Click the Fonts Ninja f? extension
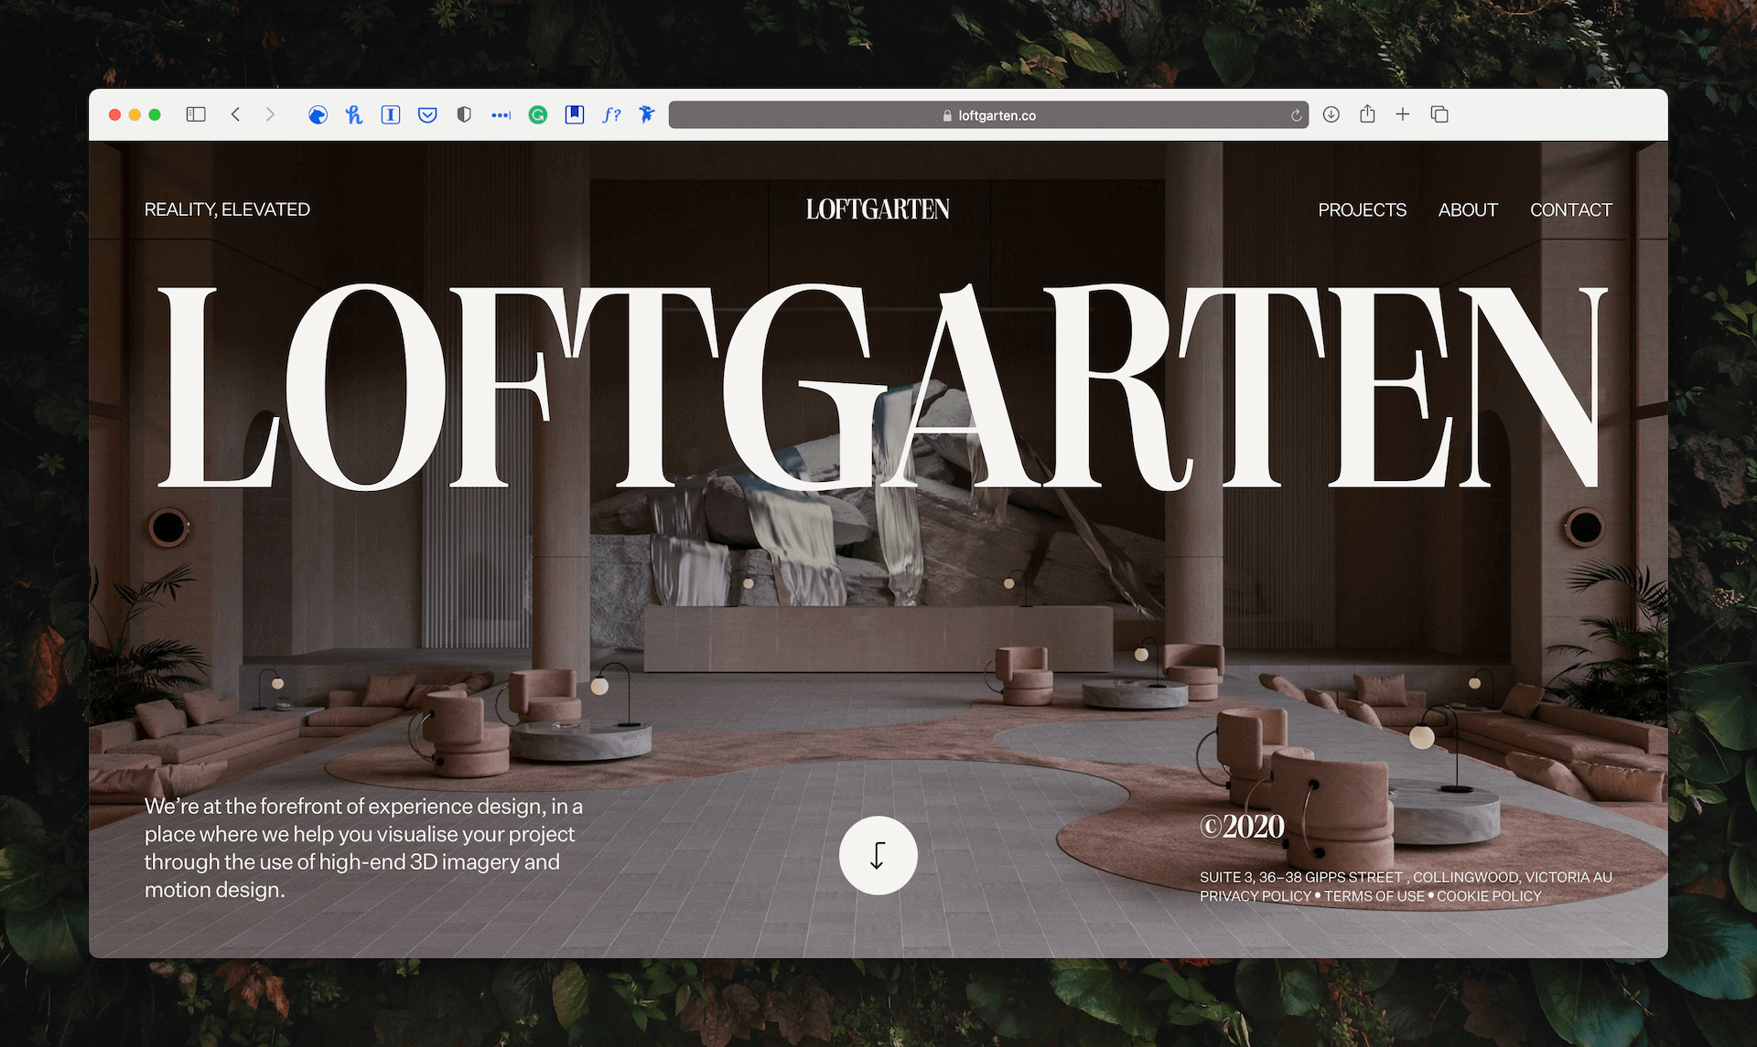Image resolution: width=1757 pixels, height=1047 pixels. tap(611, 114)
